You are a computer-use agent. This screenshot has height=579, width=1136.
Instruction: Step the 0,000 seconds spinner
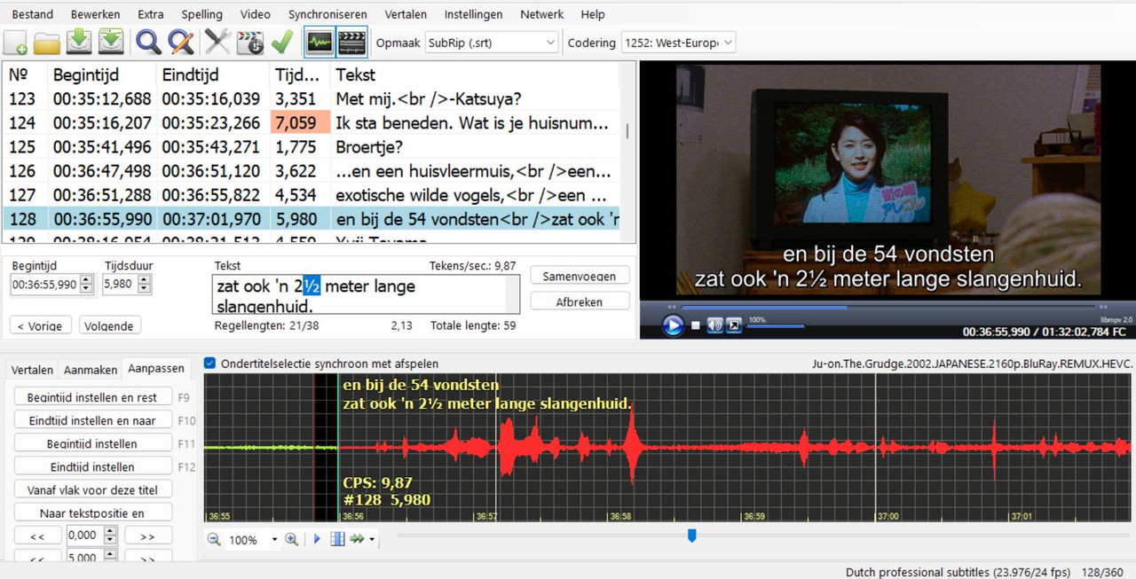[x=110, y=535]
